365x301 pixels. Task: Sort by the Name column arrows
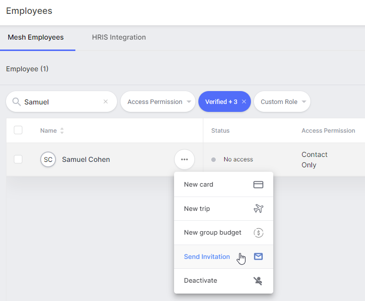(x=62, y=131)
